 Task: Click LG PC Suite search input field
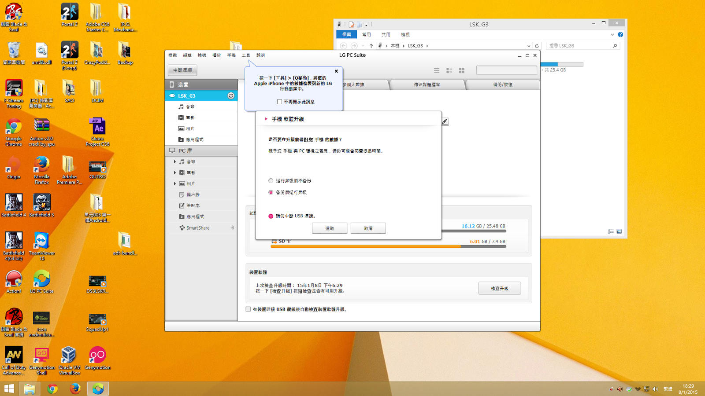tap(506, 70)
